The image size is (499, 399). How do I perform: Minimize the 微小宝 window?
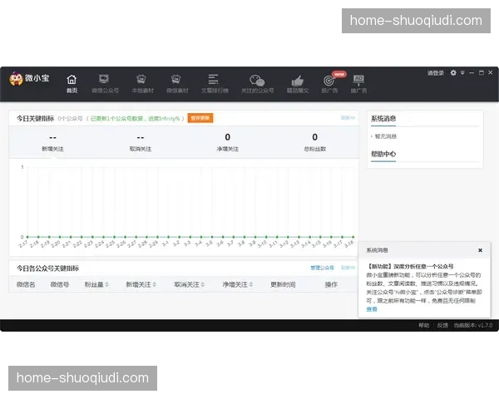click(x=472, y=73)
